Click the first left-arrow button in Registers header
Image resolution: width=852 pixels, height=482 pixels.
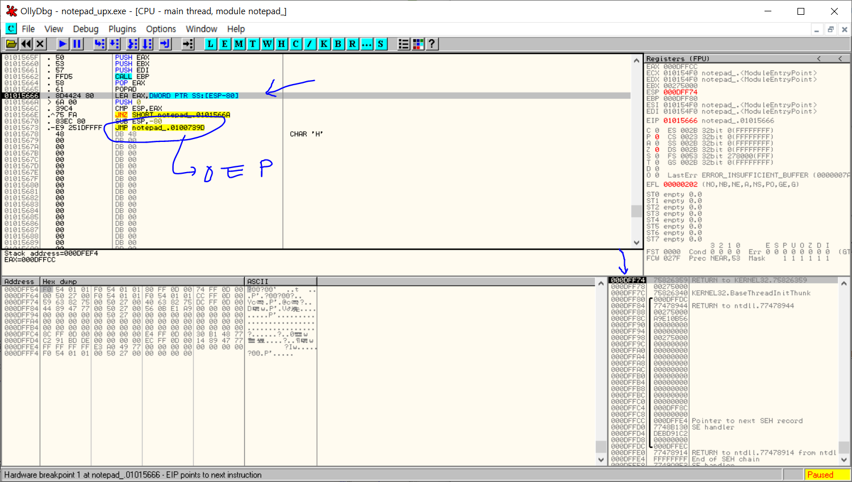point(818,58)
